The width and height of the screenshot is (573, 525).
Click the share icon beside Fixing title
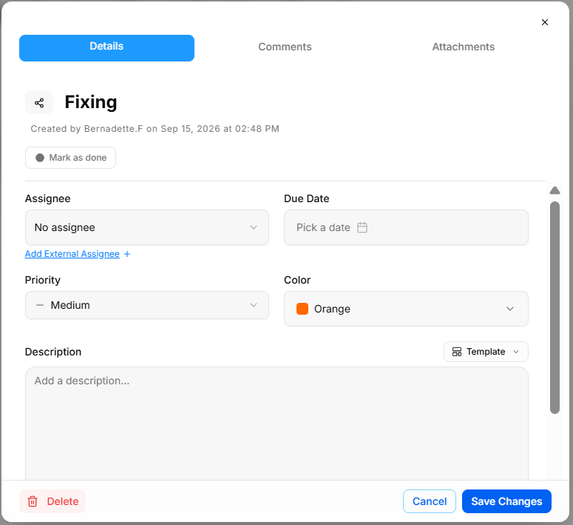(39, 103)
